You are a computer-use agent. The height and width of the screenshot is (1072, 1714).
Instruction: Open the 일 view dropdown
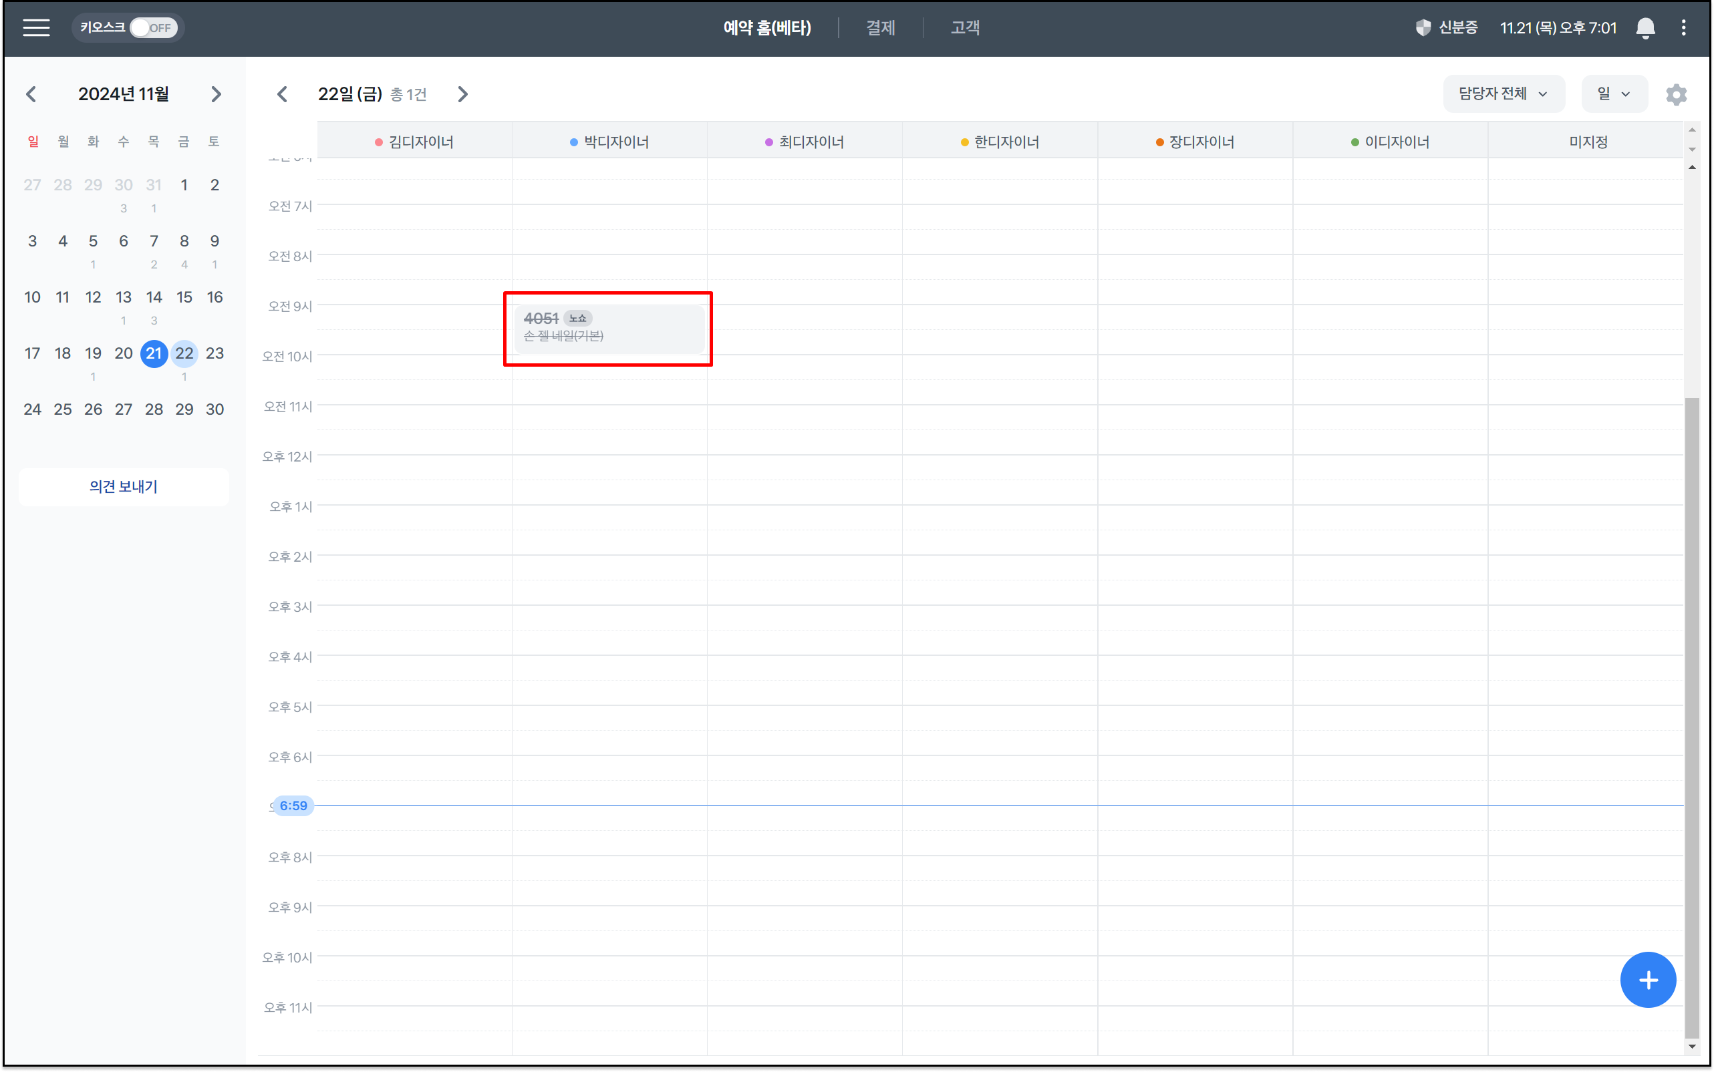tap(1613, 94)
